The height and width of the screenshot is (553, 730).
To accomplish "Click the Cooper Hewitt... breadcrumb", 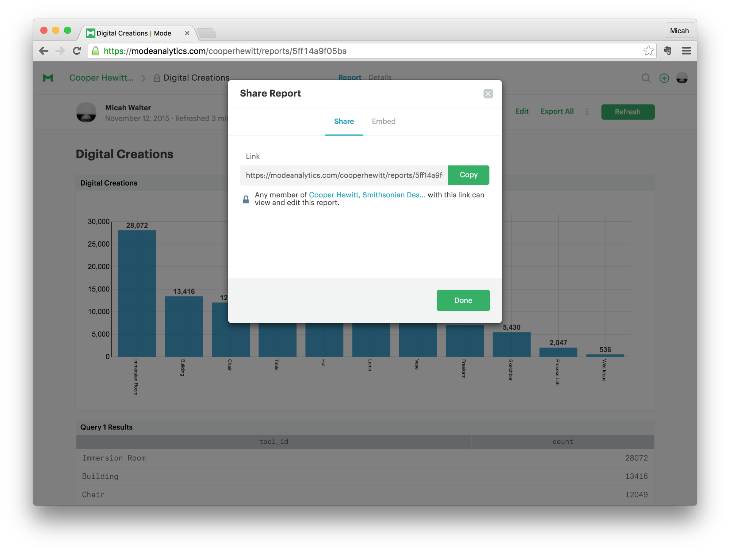I will [x=101, y=78].
